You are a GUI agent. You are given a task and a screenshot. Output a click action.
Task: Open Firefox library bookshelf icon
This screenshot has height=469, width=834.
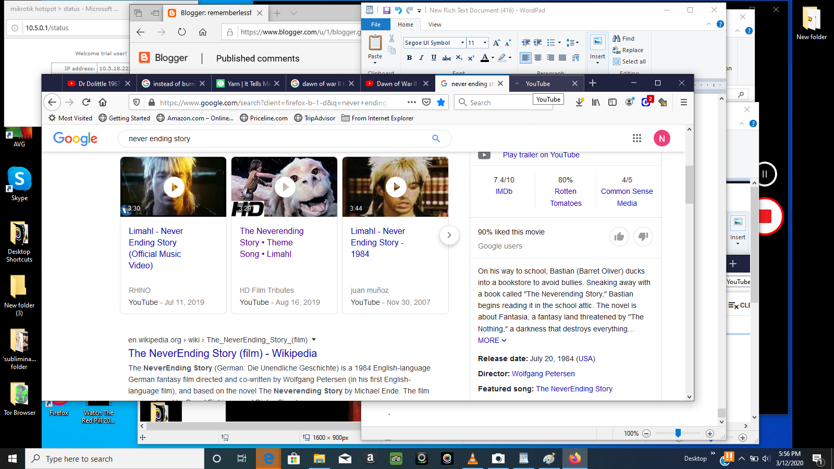coord(596,102)
